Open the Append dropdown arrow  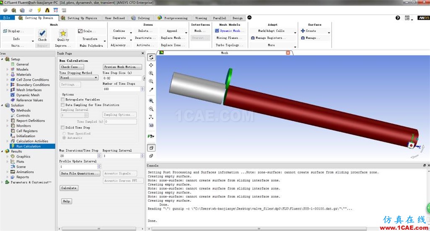point(186,33)
